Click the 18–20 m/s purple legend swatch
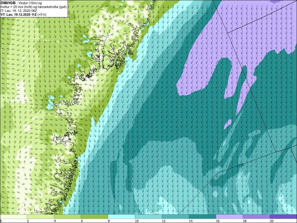 (257, 216)
